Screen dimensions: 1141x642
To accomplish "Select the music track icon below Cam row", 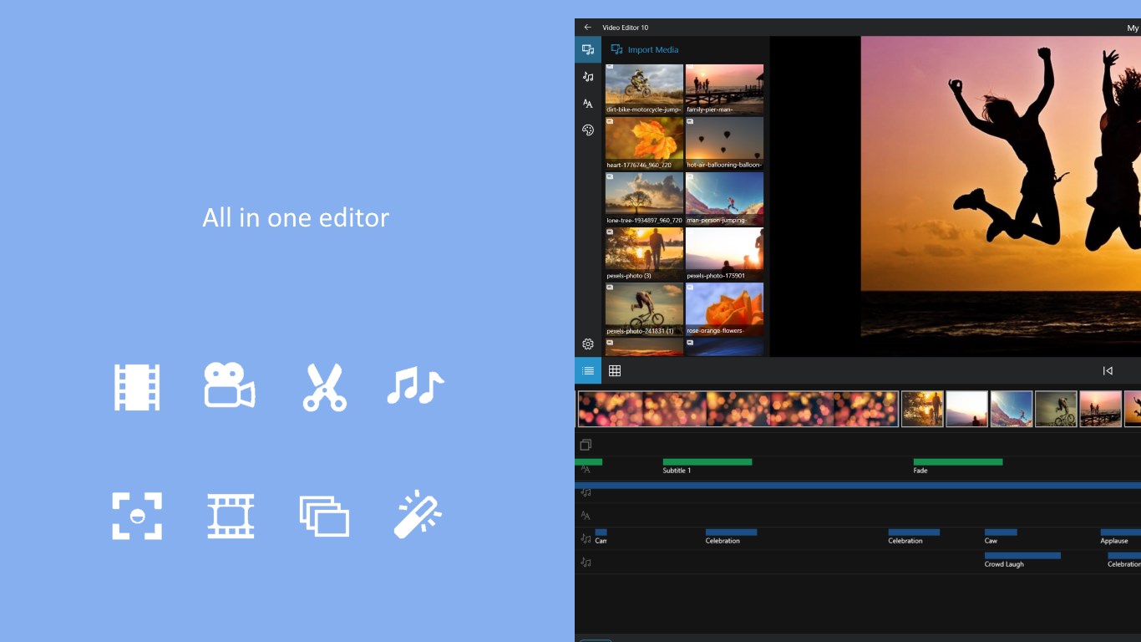I will [586, 563].
